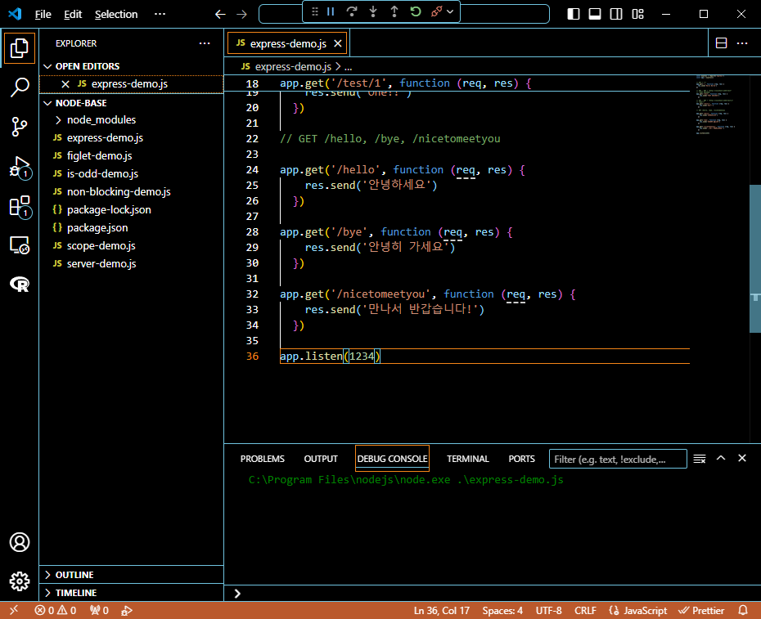
Task: Open the R extension view
Action: pos(20,285)
